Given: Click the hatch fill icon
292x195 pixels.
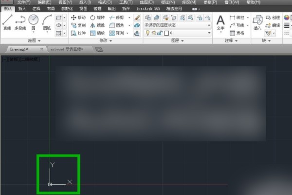Looking at the screenshot, I should pos(59,33).
